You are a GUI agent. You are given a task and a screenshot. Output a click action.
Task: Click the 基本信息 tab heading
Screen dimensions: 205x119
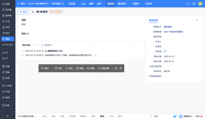[153, 20]
